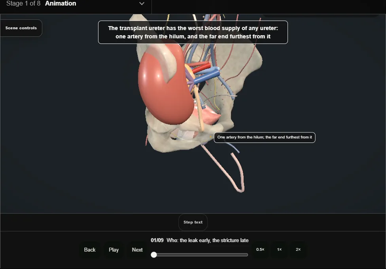Click the transplant ureter caption box
This screenshot has width=386, height=269.
click(x=193, y=32)
